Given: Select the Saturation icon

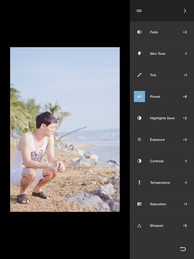Looking at the screenshot, I should (139, 204).
